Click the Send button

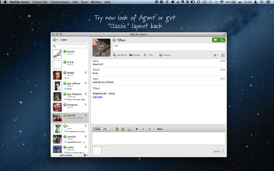pos(219,151)
